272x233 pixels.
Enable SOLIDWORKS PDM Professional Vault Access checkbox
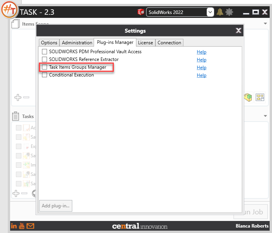pos(44,52)
